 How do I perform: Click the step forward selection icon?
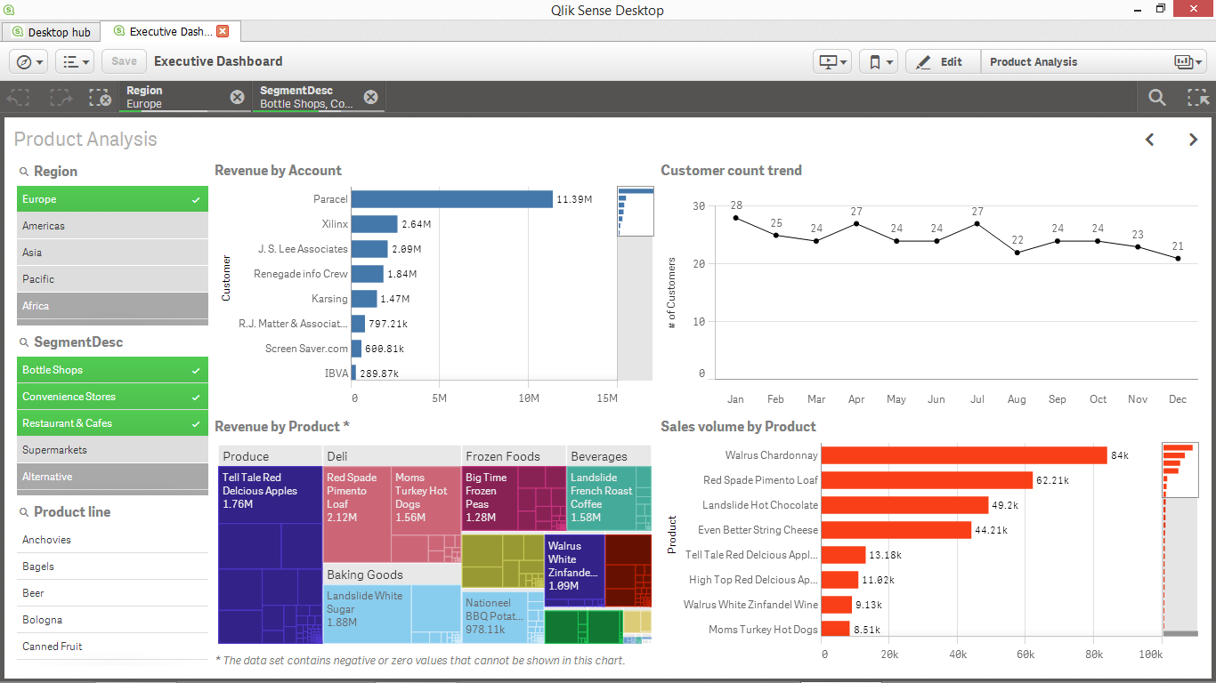(x=61, y=98)
